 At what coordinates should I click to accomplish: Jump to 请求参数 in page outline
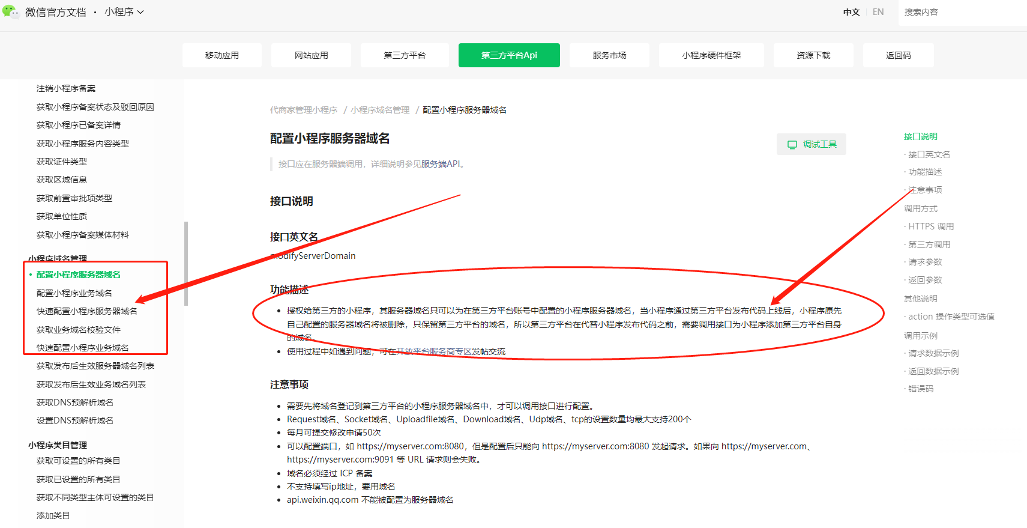click(925, 262)
